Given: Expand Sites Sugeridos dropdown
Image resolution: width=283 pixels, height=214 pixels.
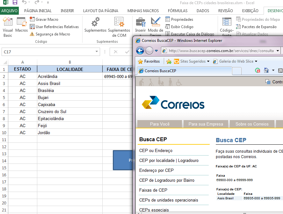Looking at the screenshot, I should point(208,61).
